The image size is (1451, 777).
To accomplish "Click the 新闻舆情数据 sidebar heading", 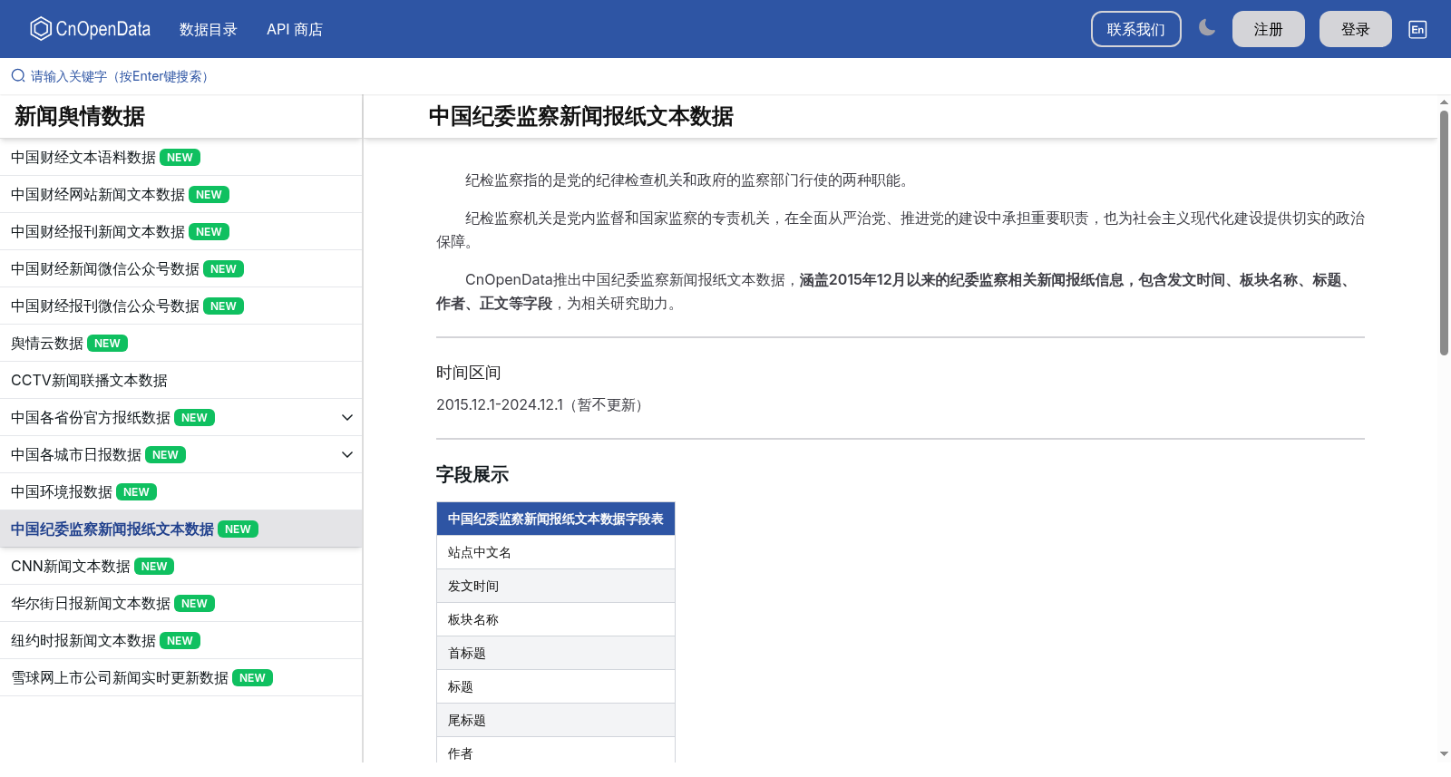I will pos(80,116).
